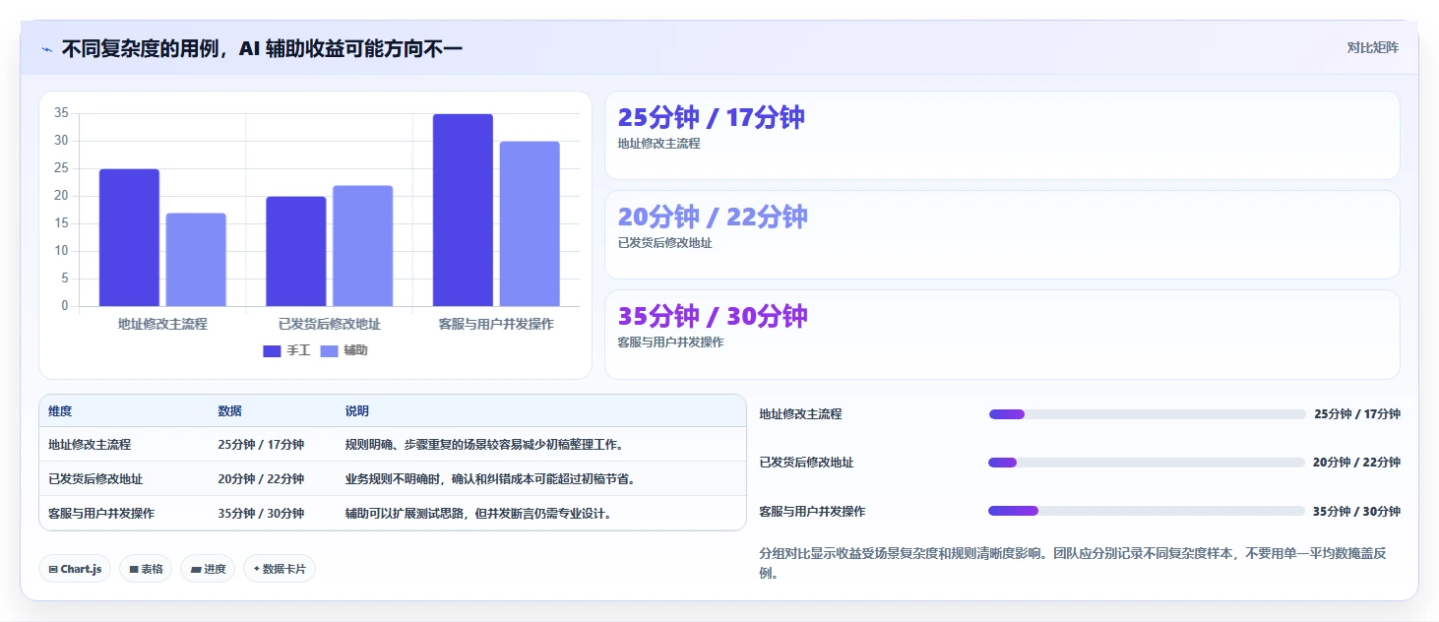Click the 地址修改主流程 progress bar
This screenshot has width=1439, height=622.
(1147, 414)
